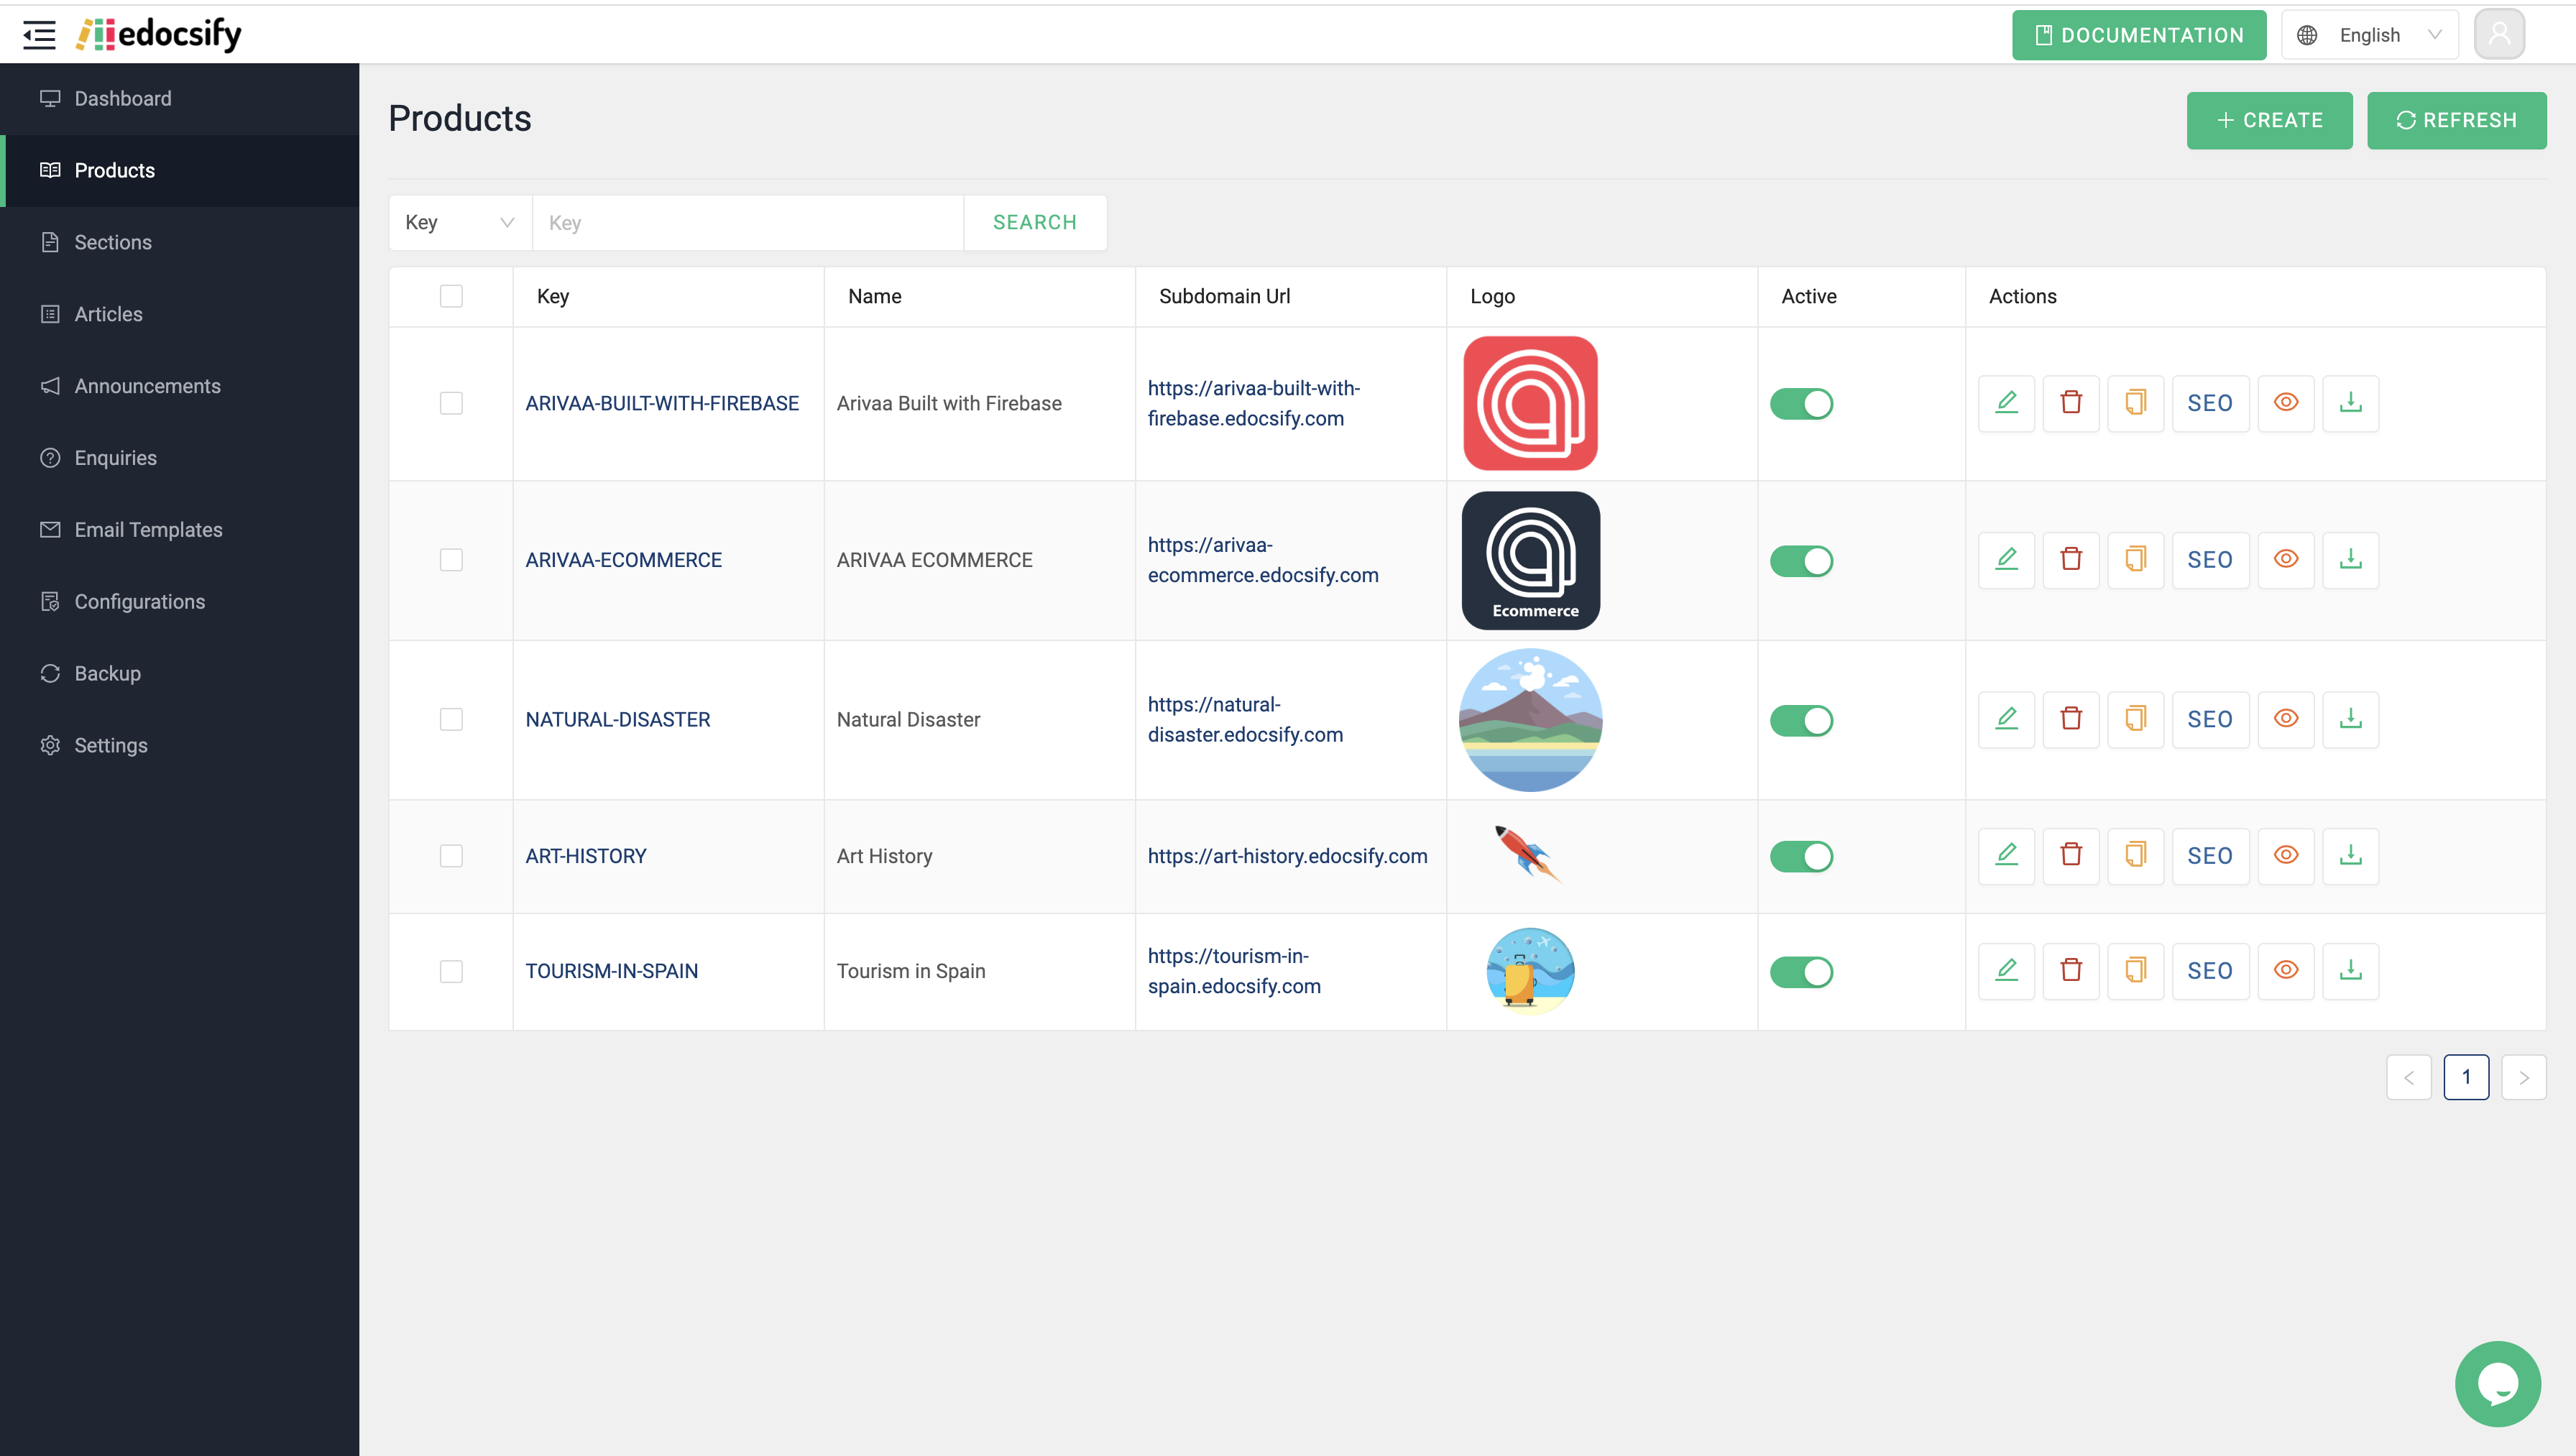
Task: Open the chat bubble widget
Action: 2497,1384
